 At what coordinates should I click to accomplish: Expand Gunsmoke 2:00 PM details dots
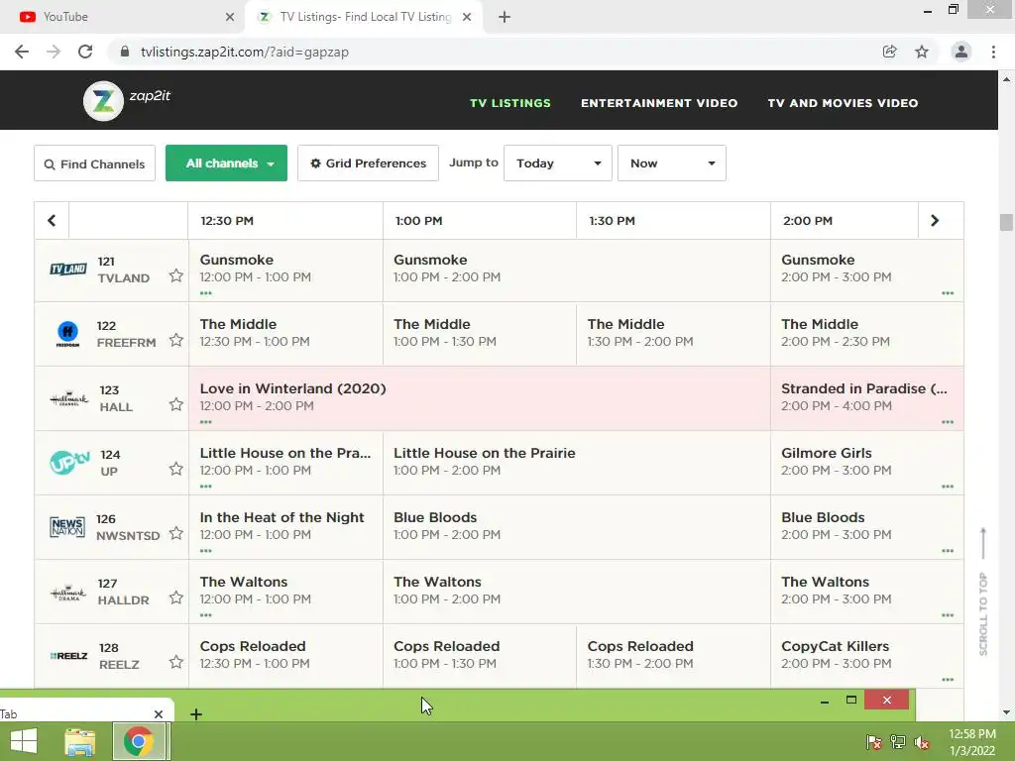pyautogui.click(x=948, y=293)
